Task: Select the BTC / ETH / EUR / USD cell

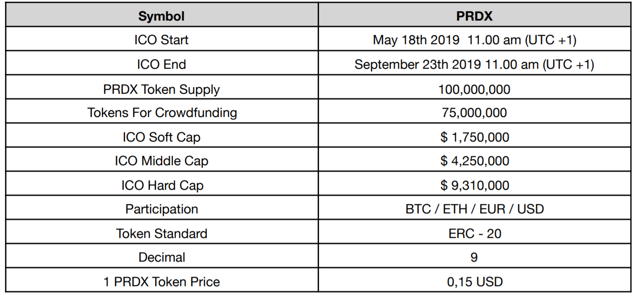Action: (x=474, y=209)
